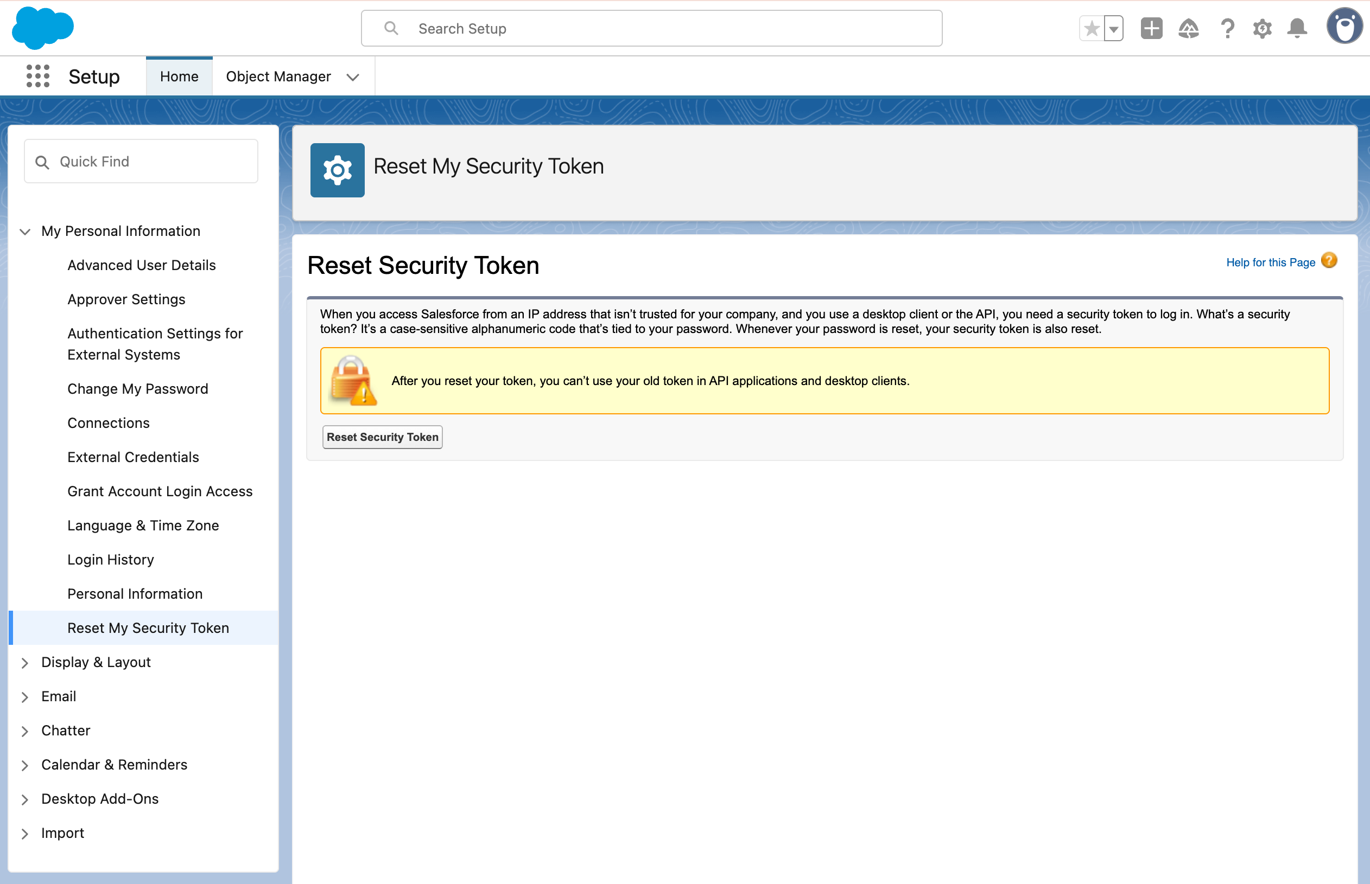Open the Help for this Page link
Screen dimensions: 1370x884
[x=1270, y=262]
